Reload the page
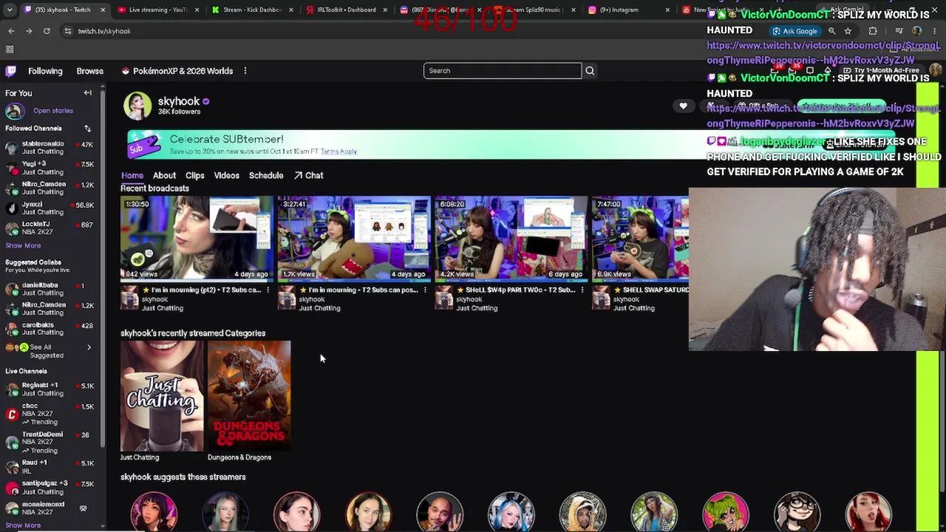946x532 pixels. click(47, 31)
